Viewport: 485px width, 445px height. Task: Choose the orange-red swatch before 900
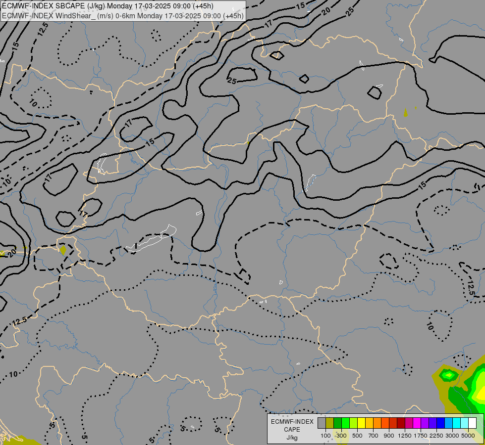pyautogui.click(x=385, y=423)
